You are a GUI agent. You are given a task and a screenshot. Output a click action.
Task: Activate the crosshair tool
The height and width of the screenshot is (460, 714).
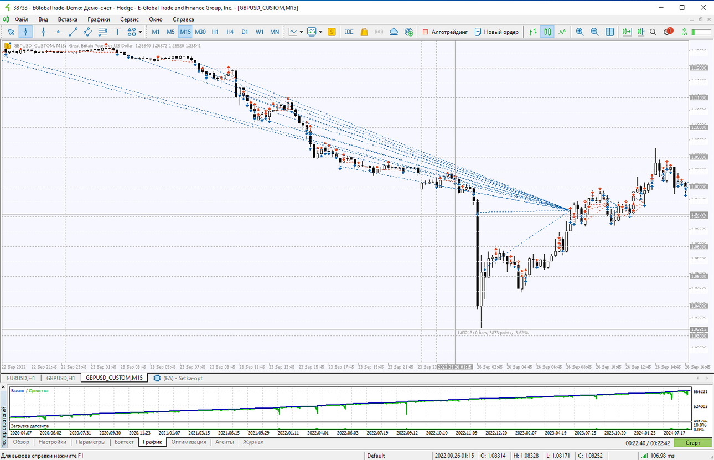[25, 32]
